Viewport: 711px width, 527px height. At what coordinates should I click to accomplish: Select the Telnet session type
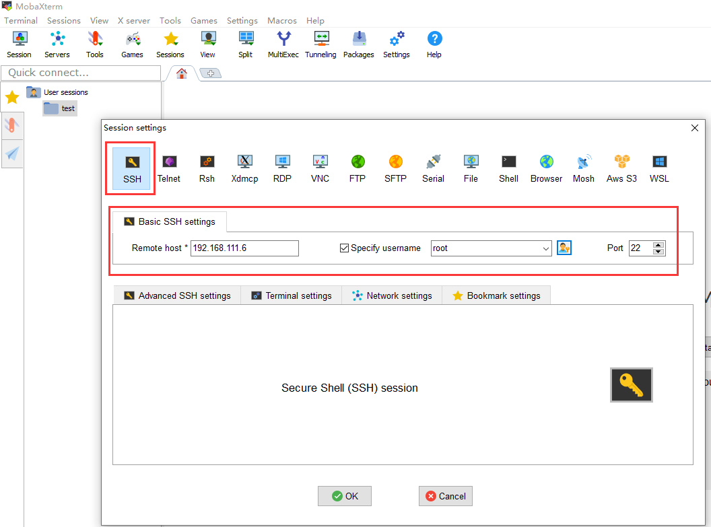pyautogui.click(x=169, y=168)
